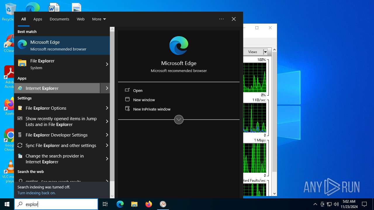Open File Explorer from taskbar

tap(134, 204)
